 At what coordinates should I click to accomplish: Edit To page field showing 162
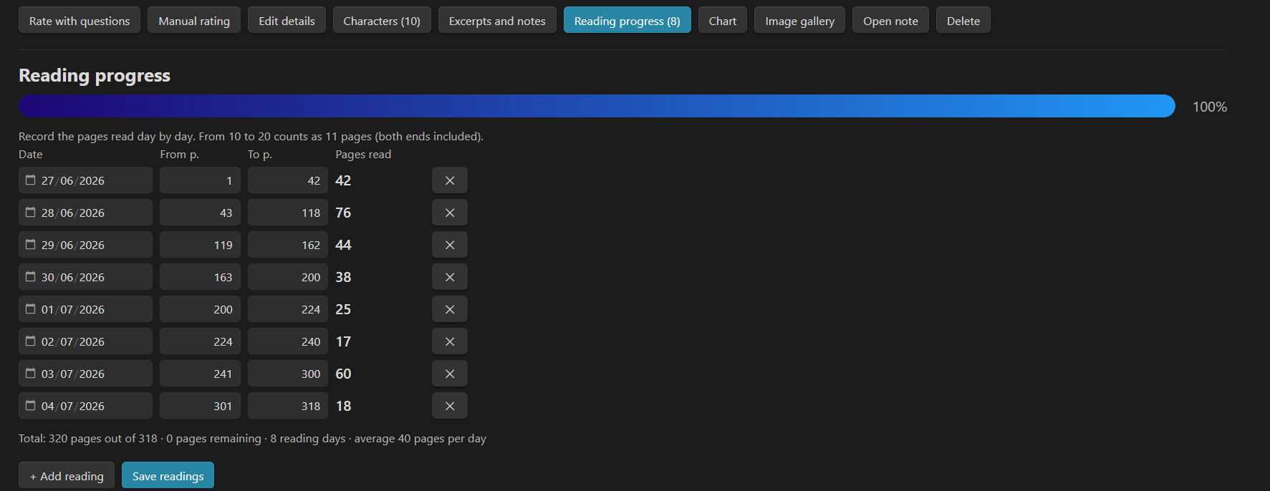click(x=288, y=245)
